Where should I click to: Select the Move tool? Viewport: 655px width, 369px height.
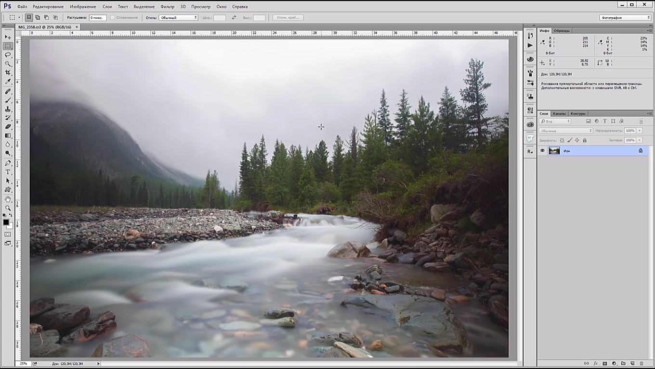[8, 37]
